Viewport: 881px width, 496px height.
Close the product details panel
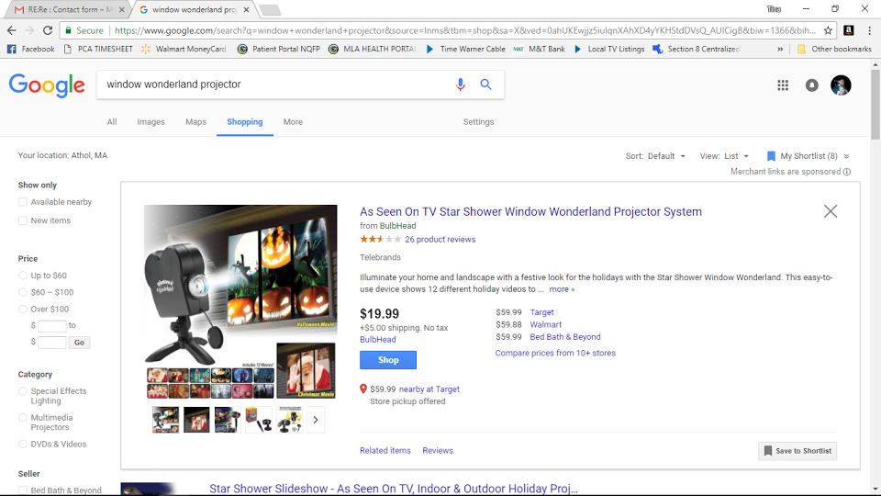tap(831, 211)
